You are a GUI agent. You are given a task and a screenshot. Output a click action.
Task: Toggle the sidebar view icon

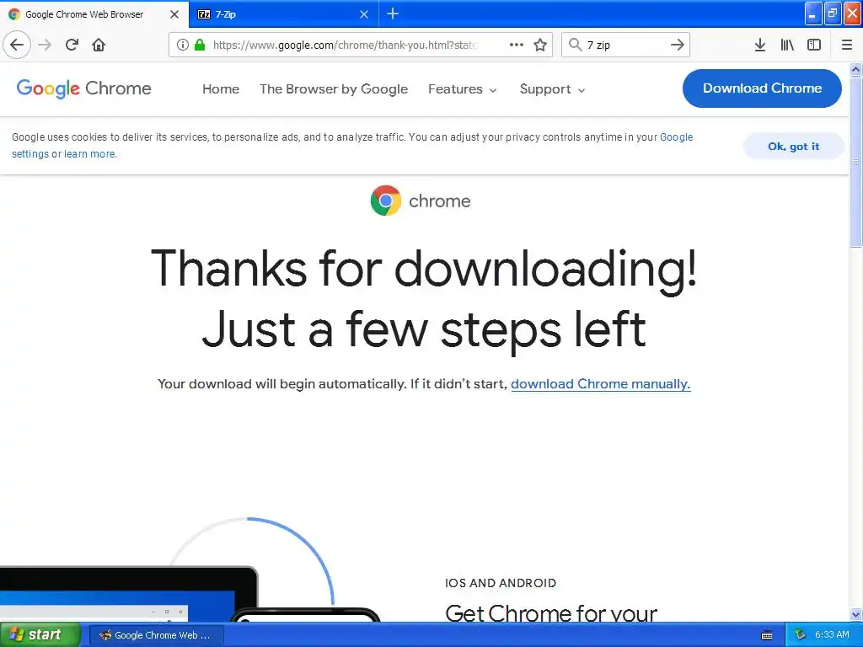pyautogui.click(x=814, y=45)
